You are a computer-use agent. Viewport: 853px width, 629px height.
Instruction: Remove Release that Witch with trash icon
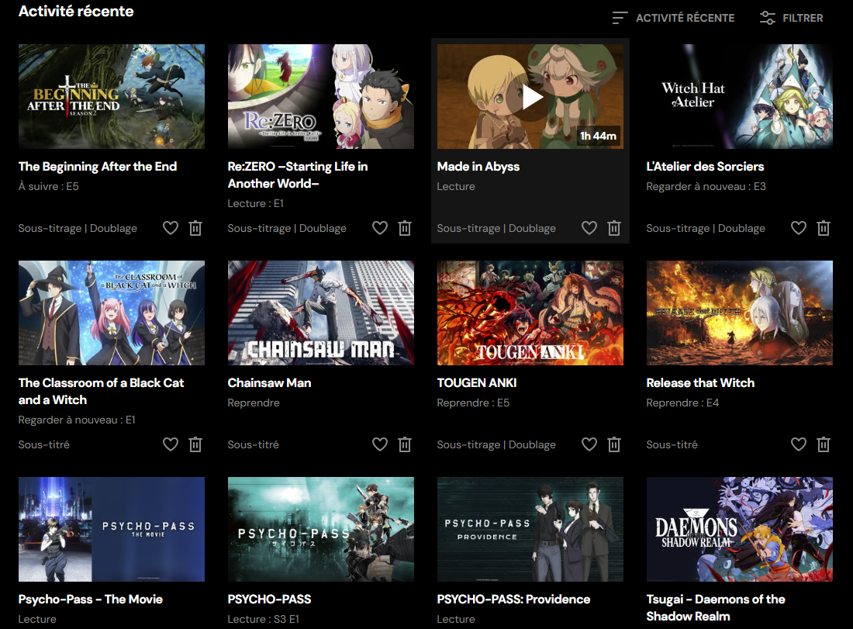[824, 444]
